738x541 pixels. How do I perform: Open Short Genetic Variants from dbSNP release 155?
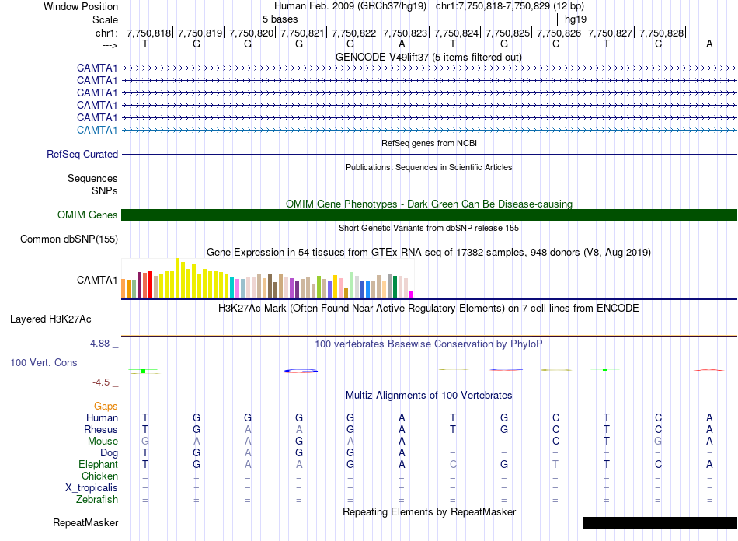point(429,228)
